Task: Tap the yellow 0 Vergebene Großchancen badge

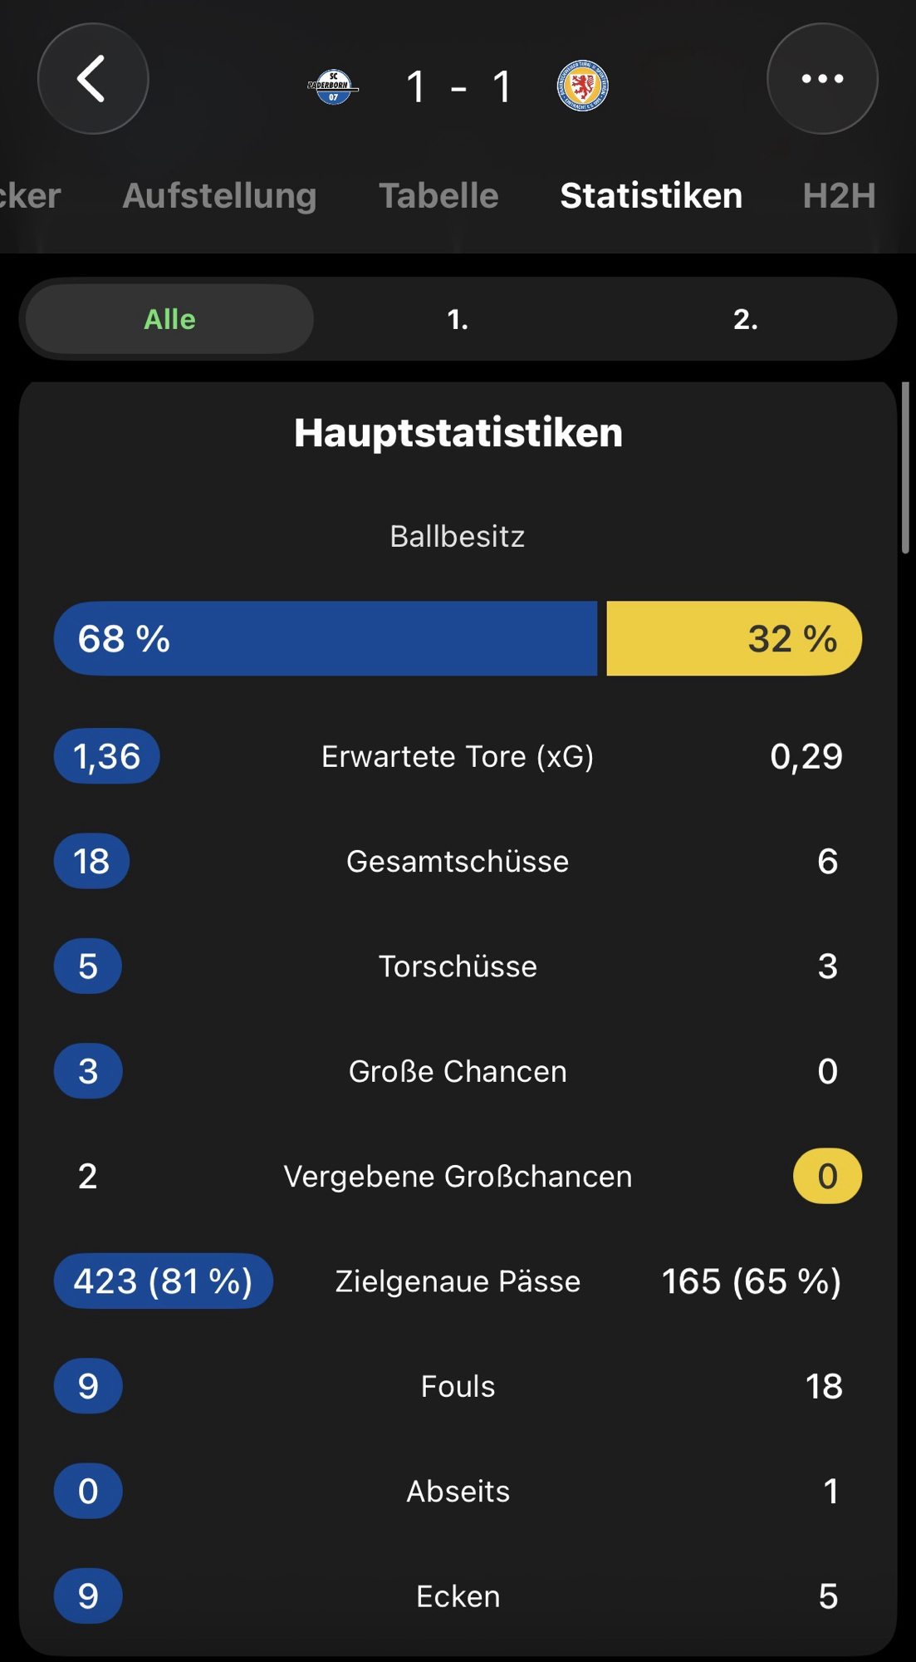Action: (827, 1176)
